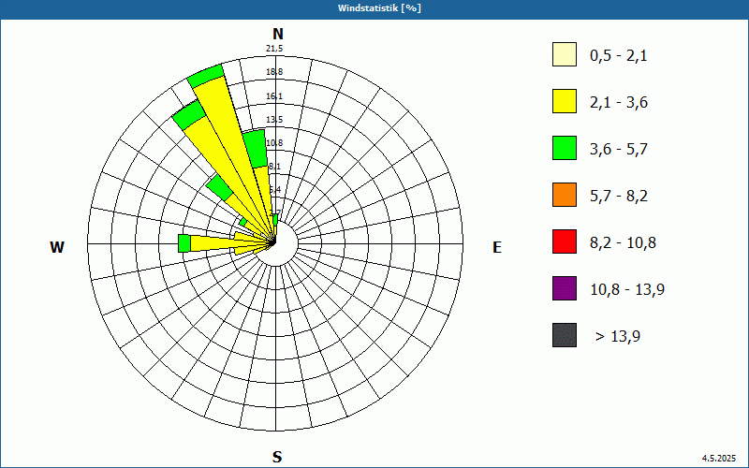Click the orange 5,7 - 8,2 legend swatch
This screenshot has width=749, height=468.
click(565, 195)
